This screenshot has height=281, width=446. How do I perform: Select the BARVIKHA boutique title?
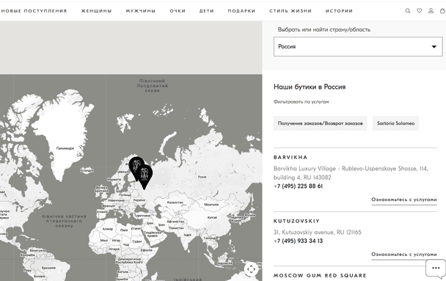click(290, 157)
